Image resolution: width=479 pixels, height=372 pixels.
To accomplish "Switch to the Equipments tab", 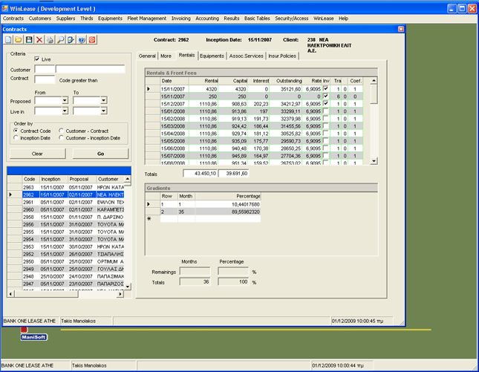I will click(x=212, y=56).
